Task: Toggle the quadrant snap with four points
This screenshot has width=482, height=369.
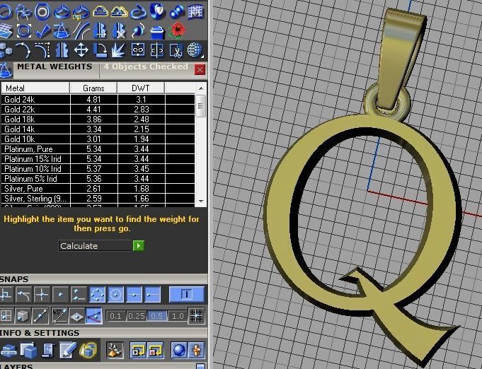Action: [x=97, y=295]
